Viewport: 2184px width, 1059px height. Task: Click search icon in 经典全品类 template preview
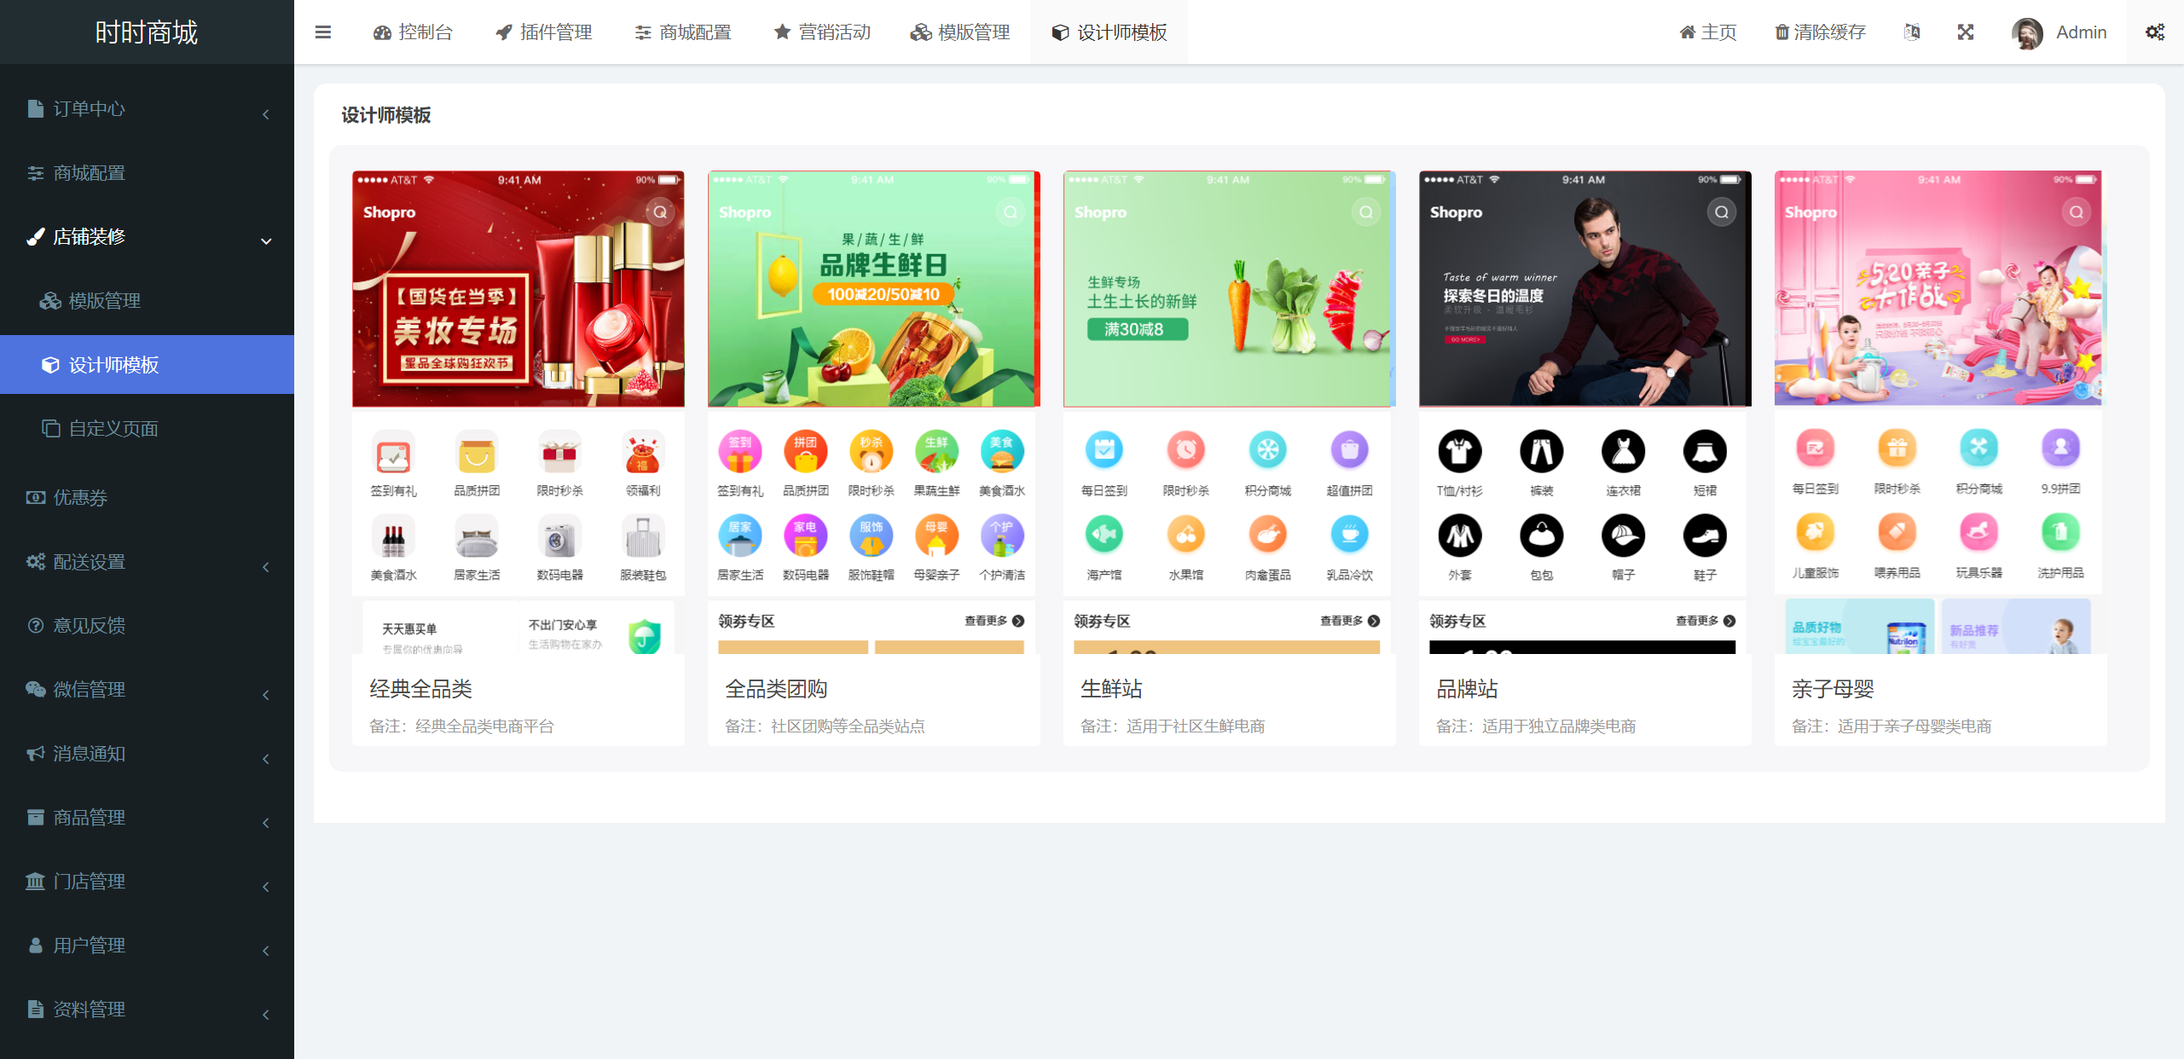(x=660, y=212)
